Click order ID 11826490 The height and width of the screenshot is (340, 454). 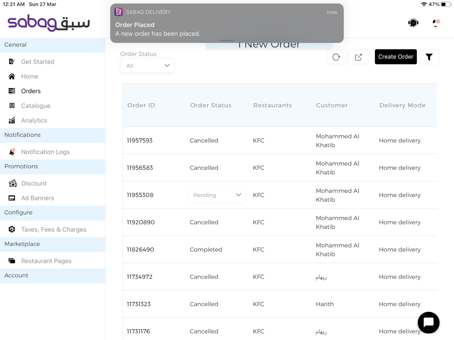pos(140,249)
